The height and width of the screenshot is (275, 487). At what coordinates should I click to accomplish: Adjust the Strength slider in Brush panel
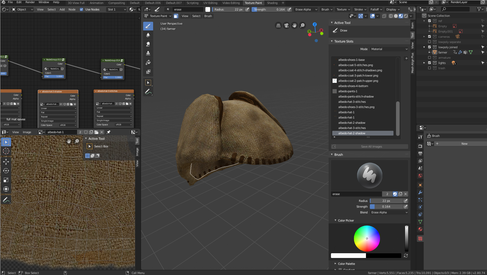386,207
